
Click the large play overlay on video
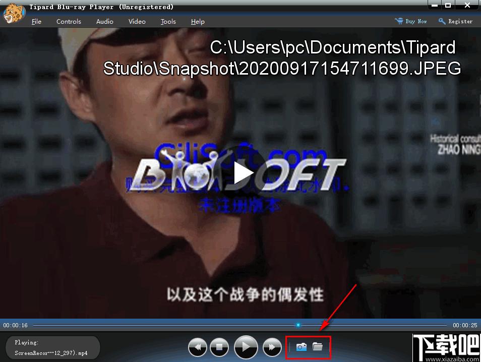(x=243, y=173)
